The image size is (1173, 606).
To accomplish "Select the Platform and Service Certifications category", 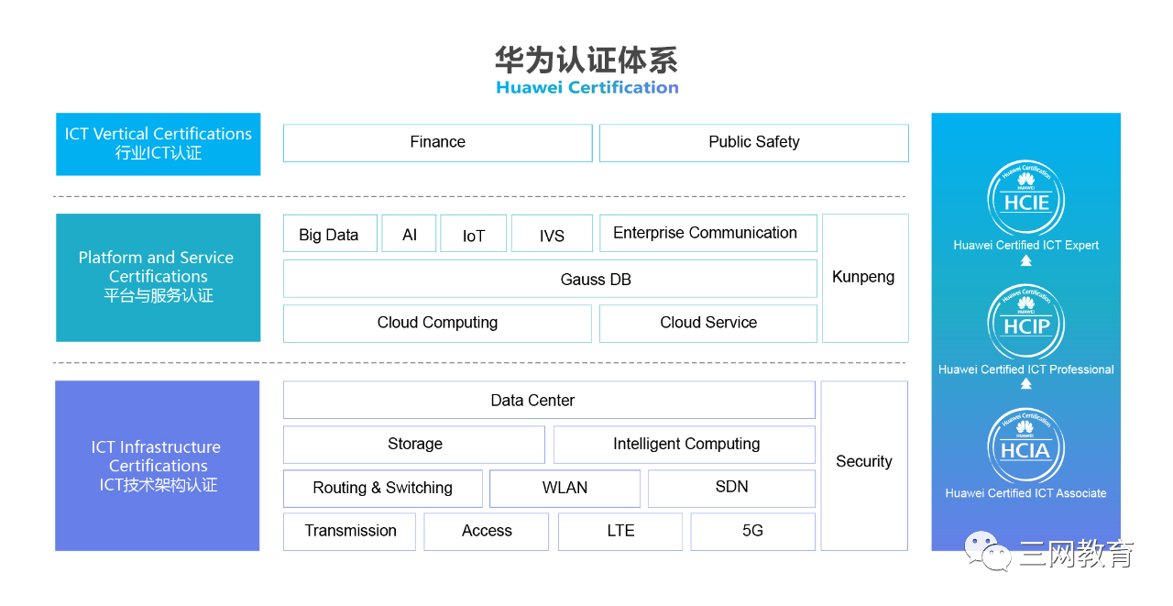I will tap(159, 277).
